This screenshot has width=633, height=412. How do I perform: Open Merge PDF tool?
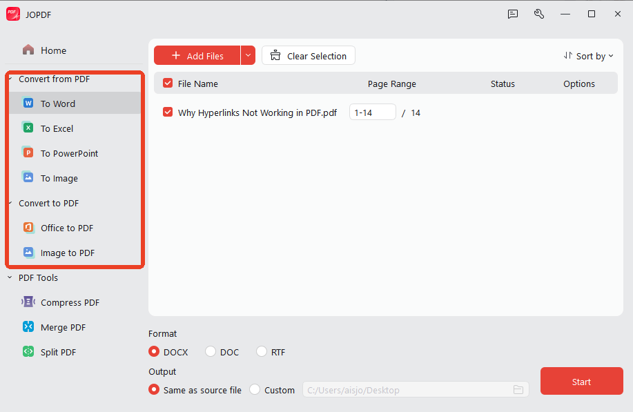tap(63, 327)
